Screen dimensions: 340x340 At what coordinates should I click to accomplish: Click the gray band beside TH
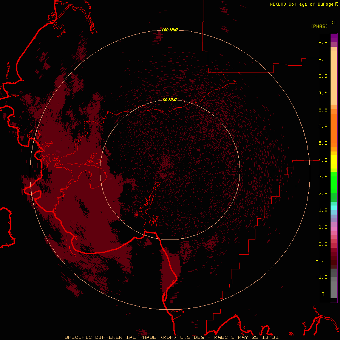(x=334, y=290)
